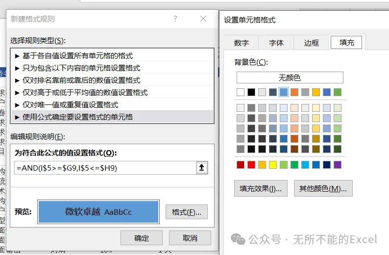This screenshot has height=255, width=389.
Task: Select rule type 仅对排名靠前或靠后的数值设置格式
Action: (112, 80)
